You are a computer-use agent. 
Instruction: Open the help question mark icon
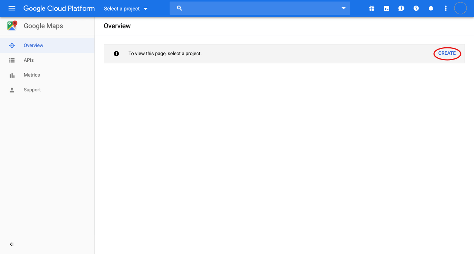[416, 8]
